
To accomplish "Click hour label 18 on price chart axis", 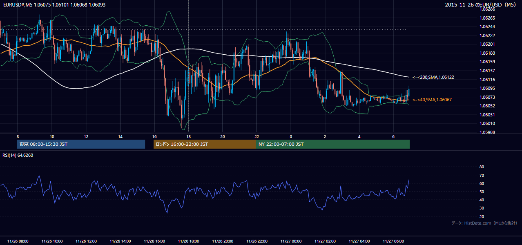I will coord(188,136).
